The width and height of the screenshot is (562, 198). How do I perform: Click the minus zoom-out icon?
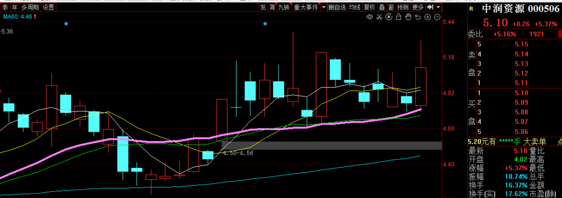click(437, 17)
